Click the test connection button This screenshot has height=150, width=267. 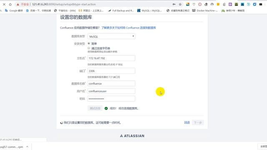click(x=95, y=108)
